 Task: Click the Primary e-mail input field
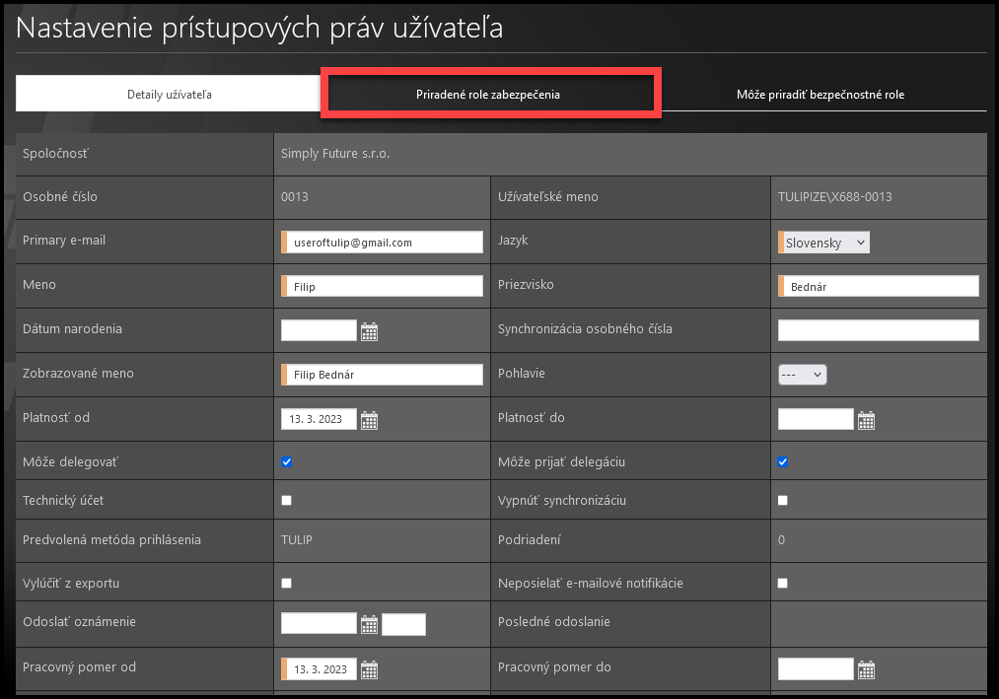coord(385,243)
